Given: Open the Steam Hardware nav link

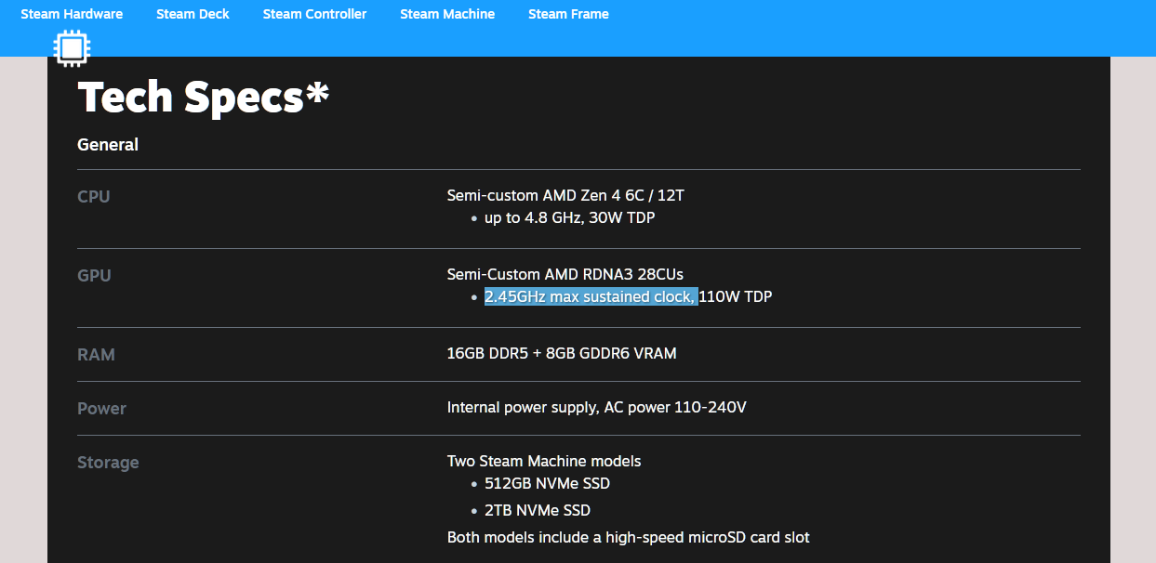Looking at the screenshot, I should point(72,14).
